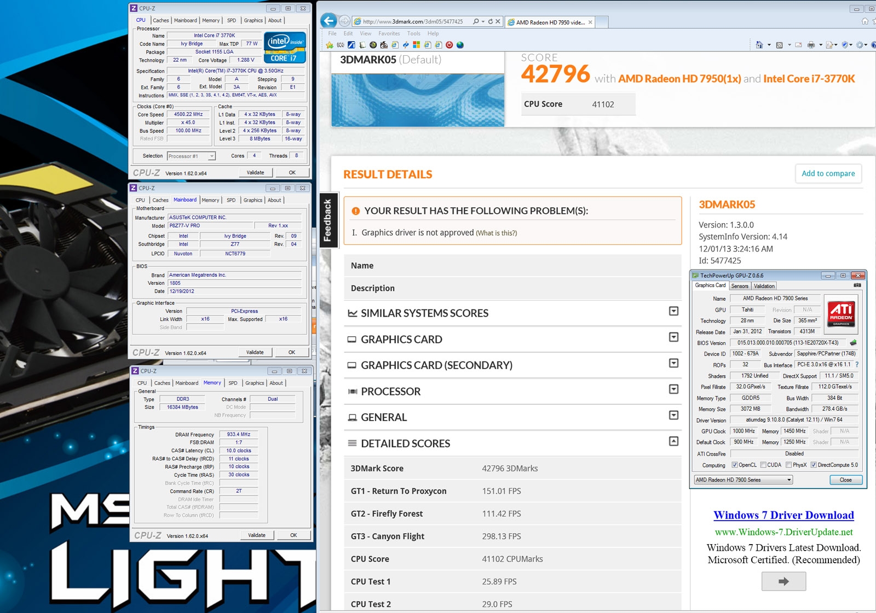Screen dimensions: 876x613
Task: Click Validate in the CPU-Z processor window
Action: coord(255,173)
